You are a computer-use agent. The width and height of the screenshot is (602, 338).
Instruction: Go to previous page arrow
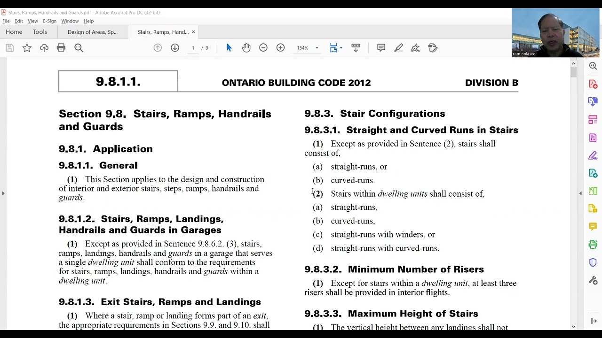pos(158,48)
